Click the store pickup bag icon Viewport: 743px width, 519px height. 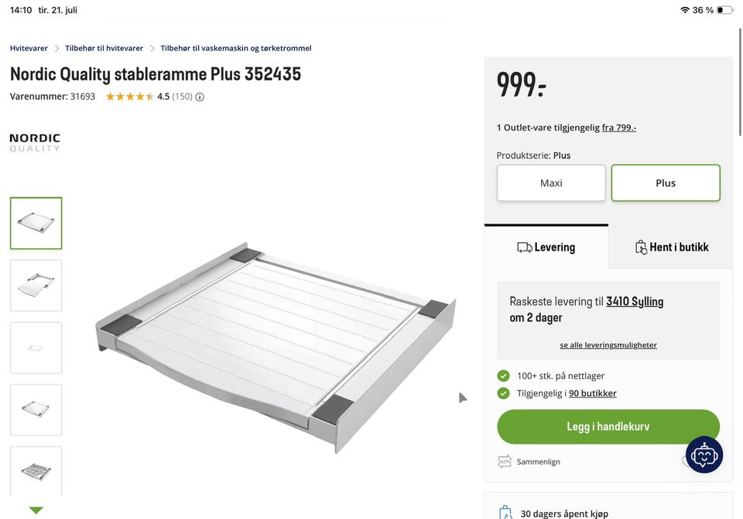point(641,248)
